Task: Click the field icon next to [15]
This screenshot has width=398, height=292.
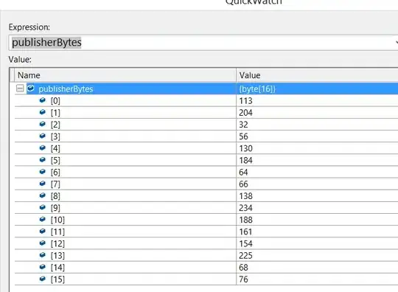Action: [x=43, y=279]
